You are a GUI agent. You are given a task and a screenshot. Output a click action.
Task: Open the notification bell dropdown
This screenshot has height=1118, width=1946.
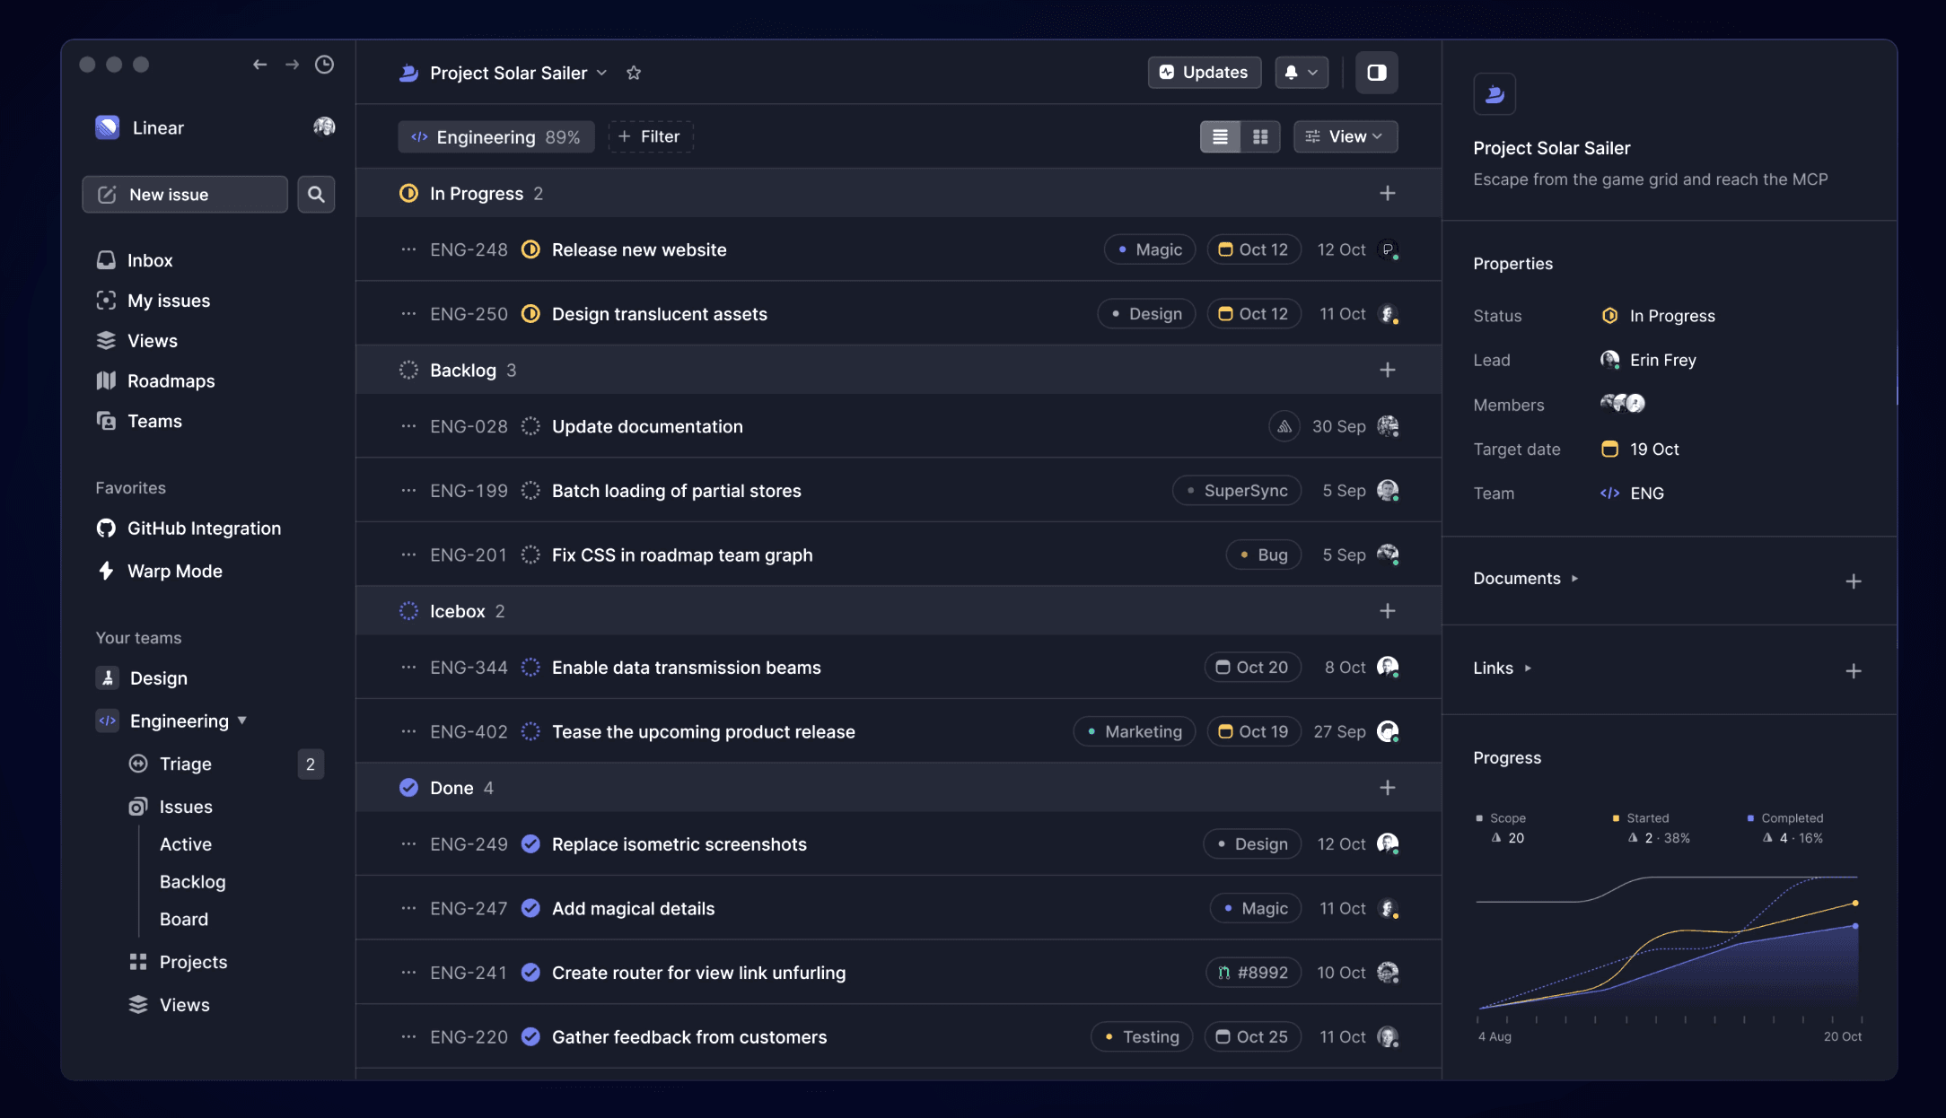pyautogui.click(x=1301, y=73)
